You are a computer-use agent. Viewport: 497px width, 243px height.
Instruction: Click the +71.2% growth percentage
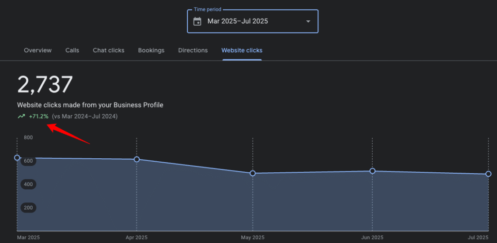point(39,117)
